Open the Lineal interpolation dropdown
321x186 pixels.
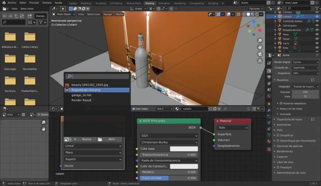pyautogui.click(x=93, y=146)
